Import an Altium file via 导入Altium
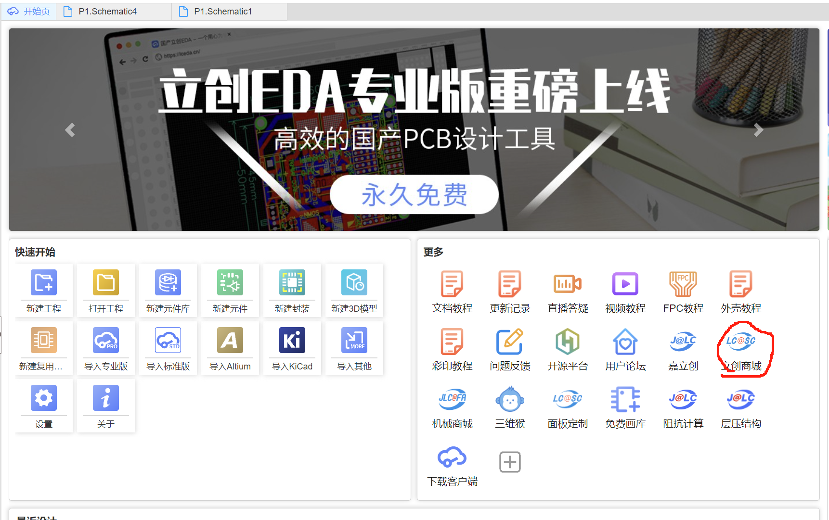The height and width of the screenshot is (520, 829). tap(230, 340)
